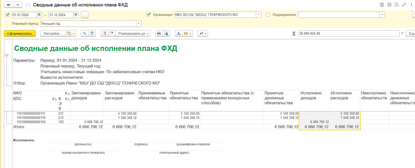Get link icon in top right header
Screen dimensions: 415x168
(x=404, y=5)
